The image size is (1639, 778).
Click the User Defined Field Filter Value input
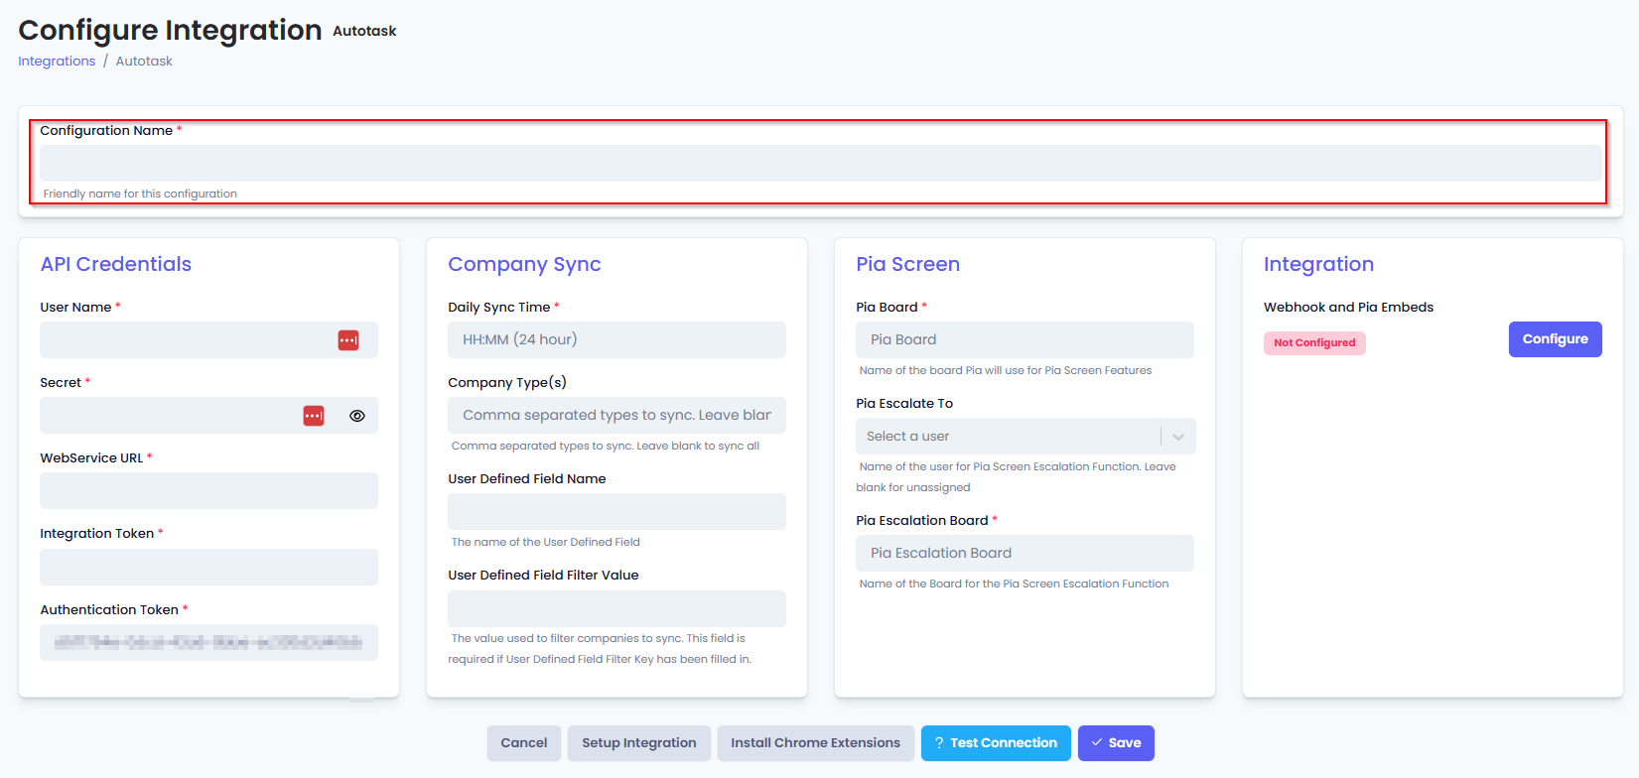click(x=616, y=608)
